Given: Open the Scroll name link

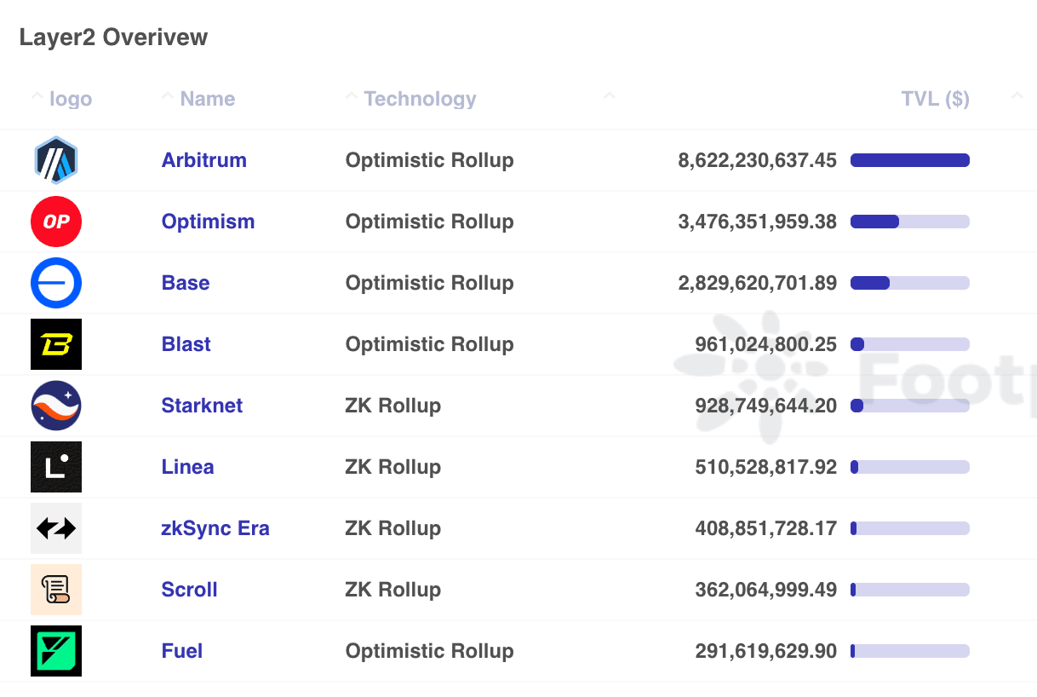Looking at the screenshot, I should point(190,590).
